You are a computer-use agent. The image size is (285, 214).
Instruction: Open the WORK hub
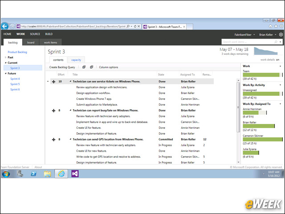[x=20, y=34]
